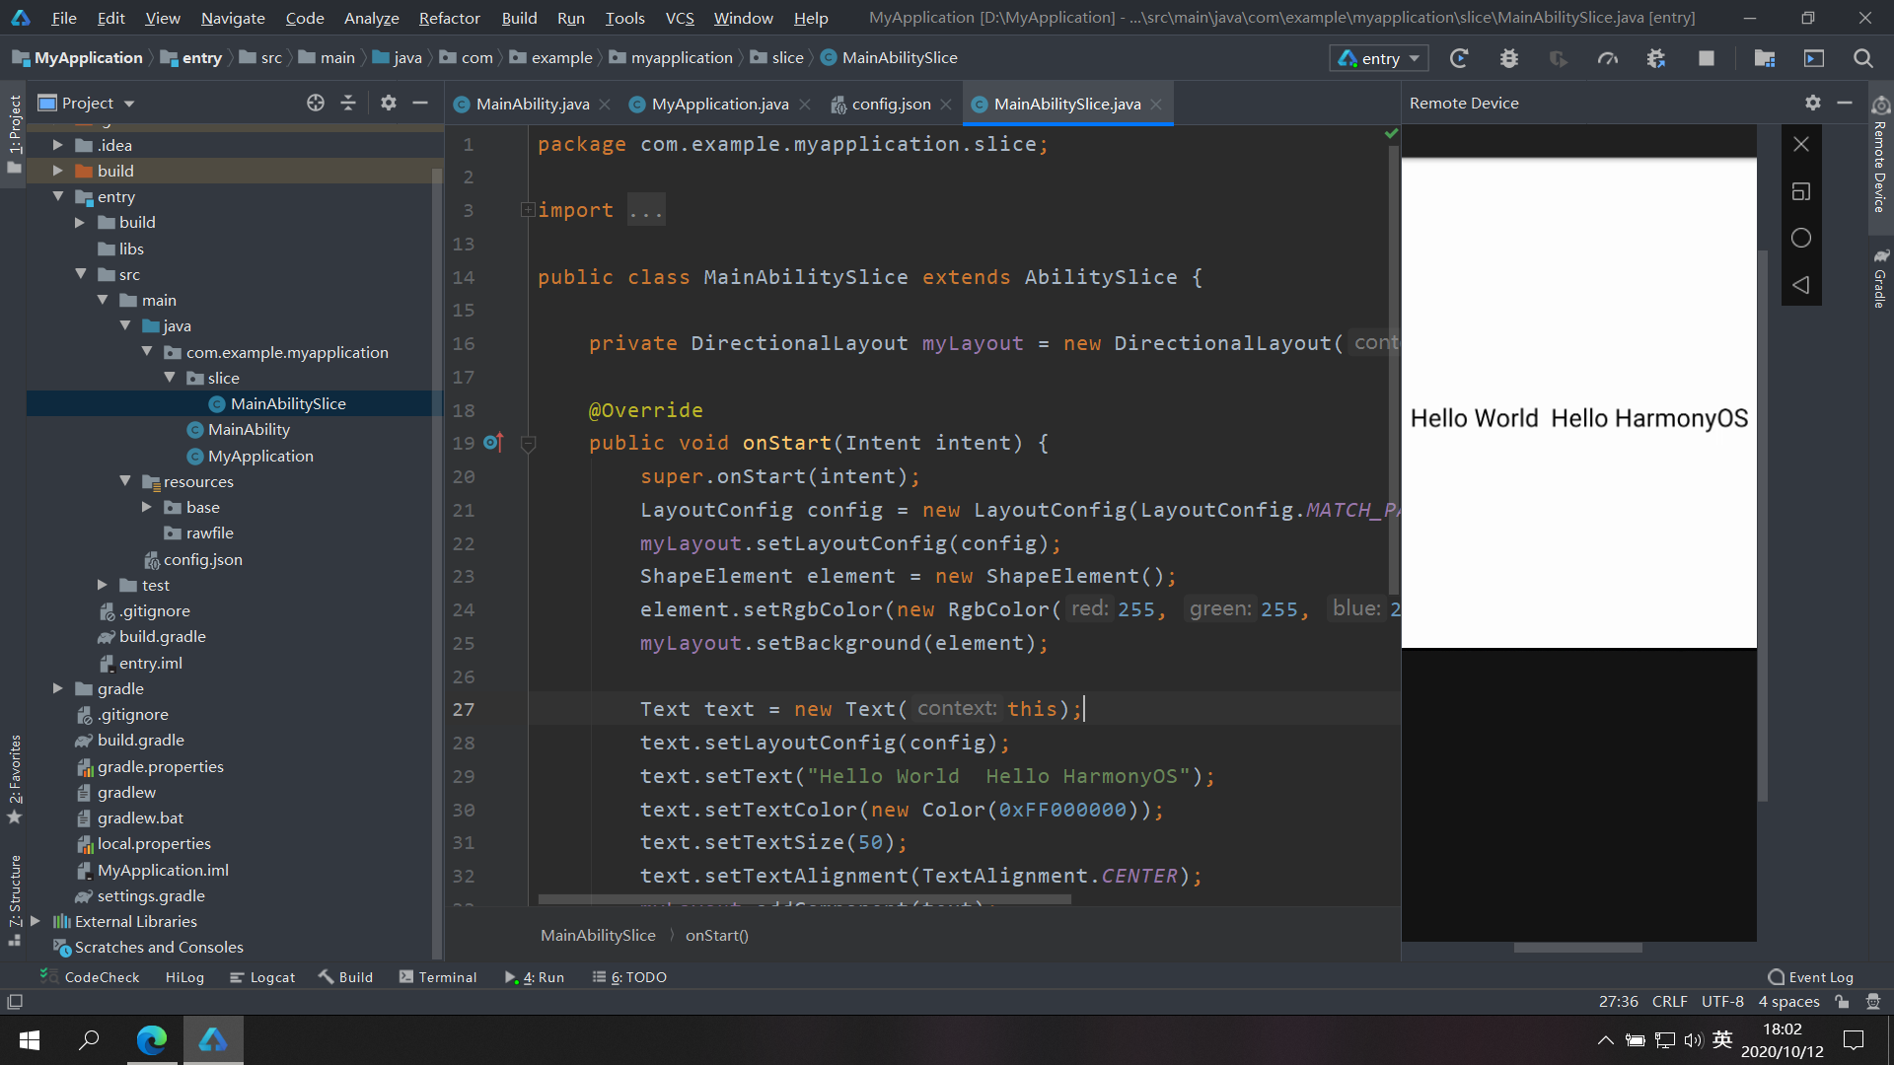Select MainAbility in the project tree
This screenshot has width=1894, height=1065.
(249, 429)
